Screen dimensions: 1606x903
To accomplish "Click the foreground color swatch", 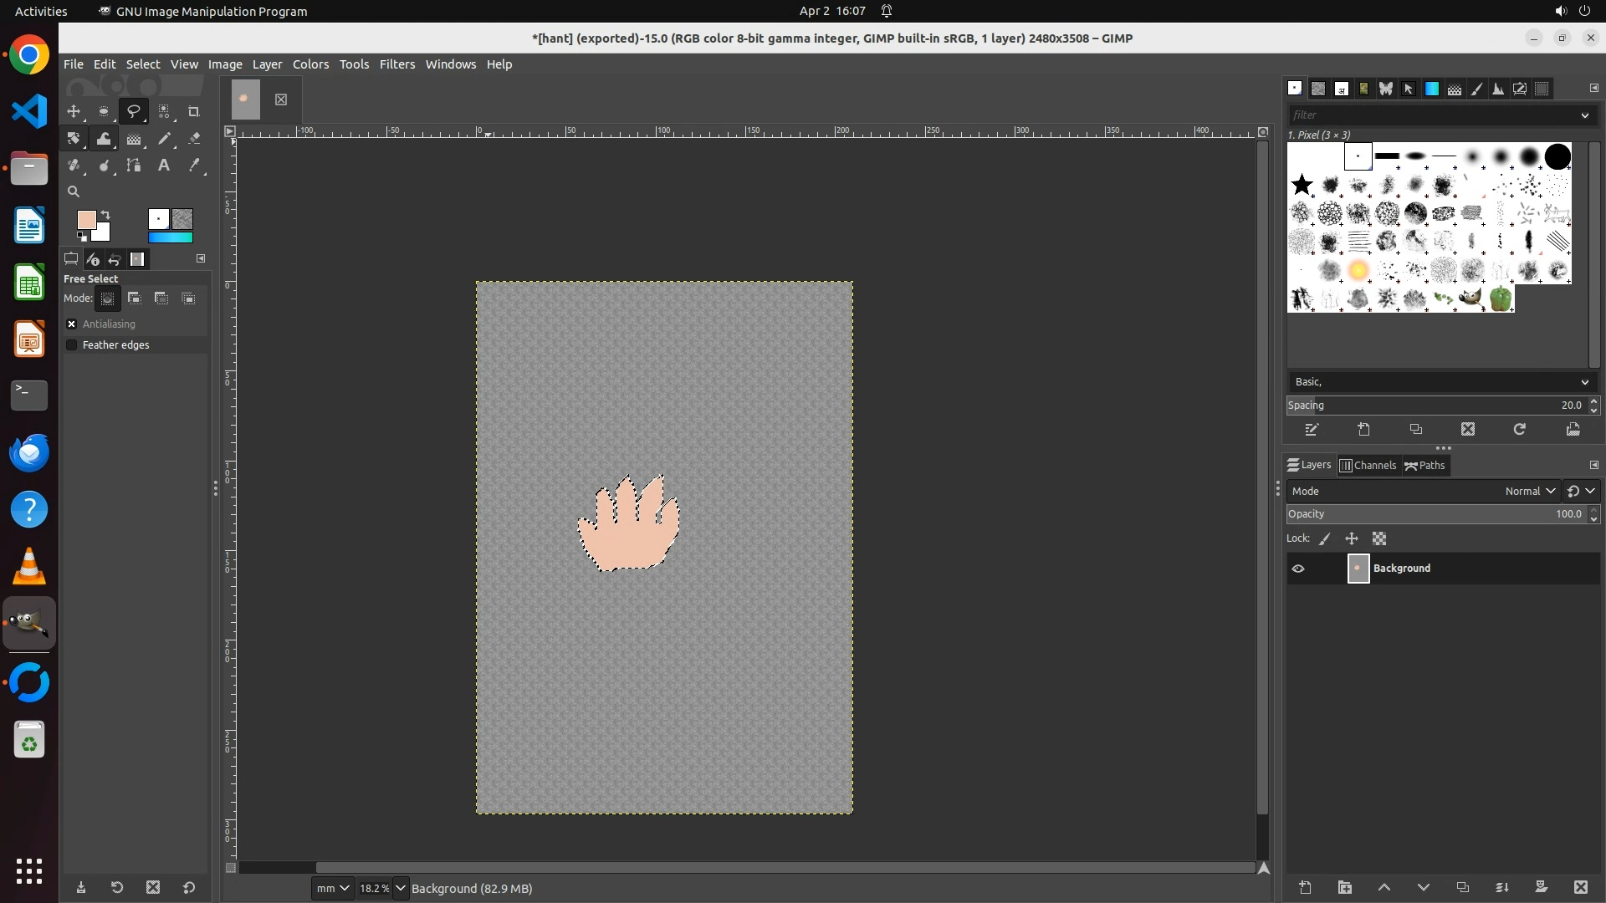I will [86, 220].
